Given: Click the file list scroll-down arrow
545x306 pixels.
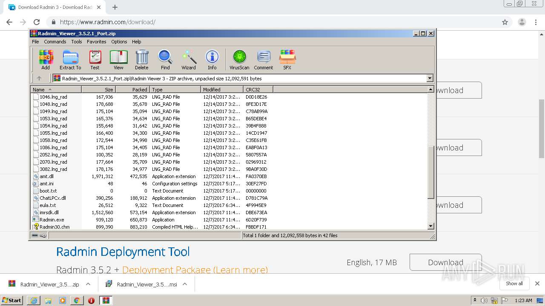Looking at the screenshot, I should (x=430, y=227).
